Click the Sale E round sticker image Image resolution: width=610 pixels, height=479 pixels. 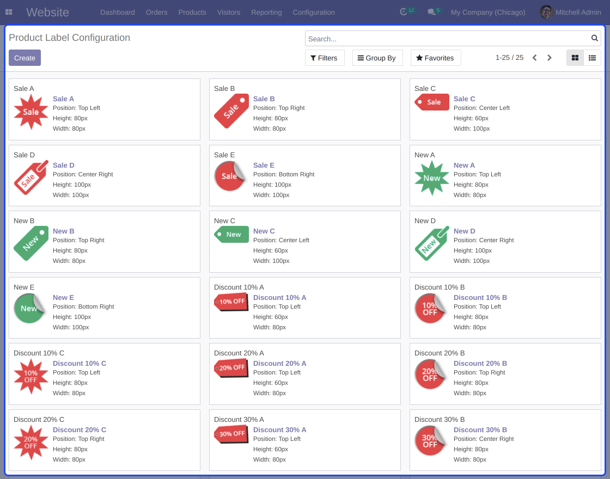pyautogui.click(x=230, y=176)
